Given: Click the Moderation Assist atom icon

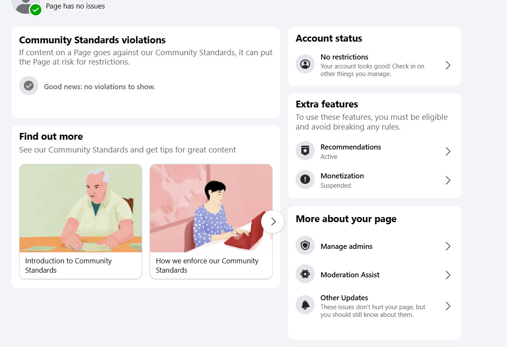Looking at the screenshot, I should pos(305,274).
